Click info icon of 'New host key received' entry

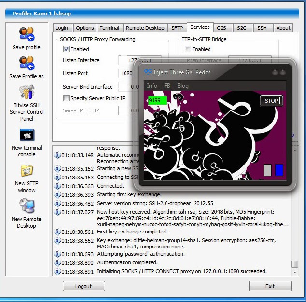click(x=57, y=212)
